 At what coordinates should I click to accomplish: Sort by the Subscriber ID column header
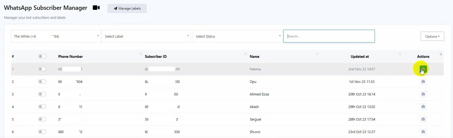coord(156,56)
